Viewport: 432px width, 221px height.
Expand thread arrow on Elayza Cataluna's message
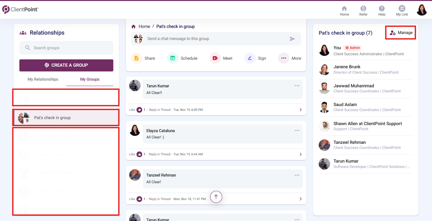pos(301,155)
